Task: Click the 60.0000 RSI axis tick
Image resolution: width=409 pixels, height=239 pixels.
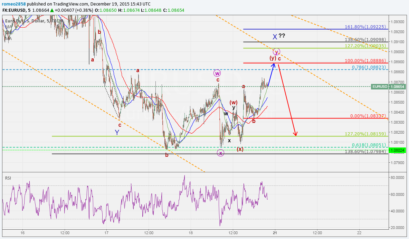Action: click(x=397, y=194)
